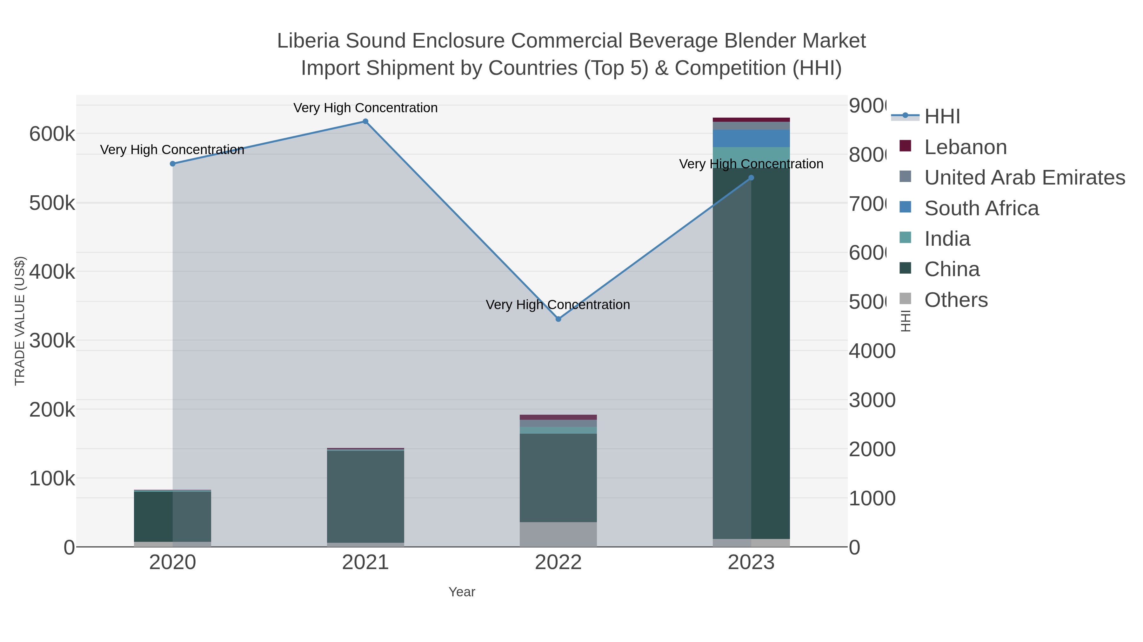Viewport: 1143px width, 642px height.
Task: Click the 2021 HHI data point
Action: tap(366, 121)
